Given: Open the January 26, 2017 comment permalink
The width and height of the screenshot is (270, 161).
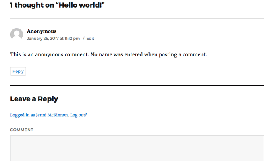Looking at the screenshot, I should (x=53, y=39).
